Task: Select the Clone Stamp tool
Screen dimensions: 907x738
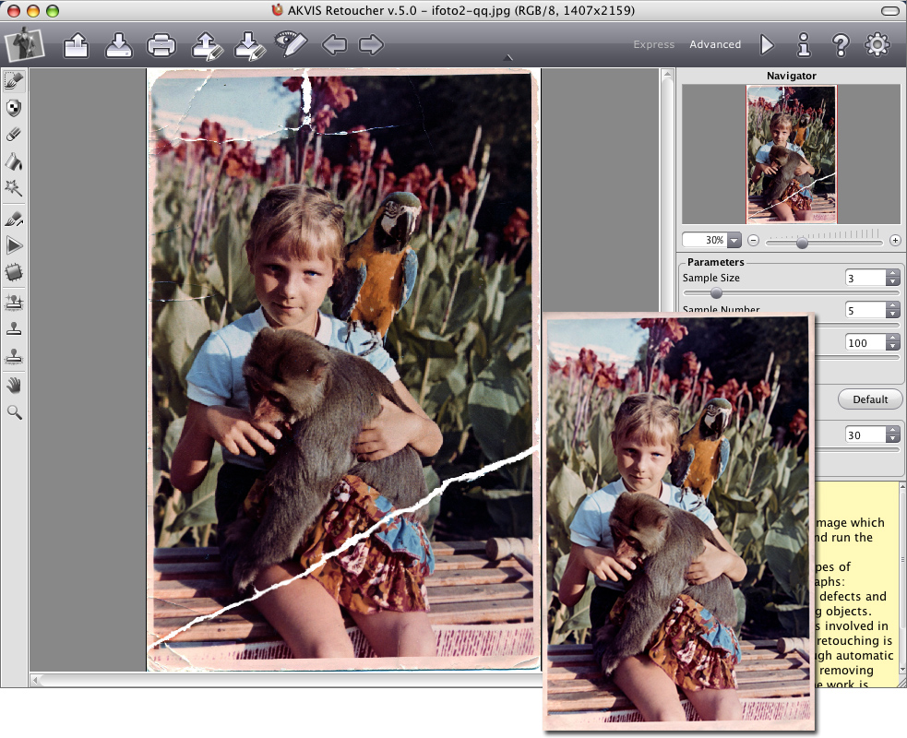Action: pyautogui.click(x=14, y=329)
